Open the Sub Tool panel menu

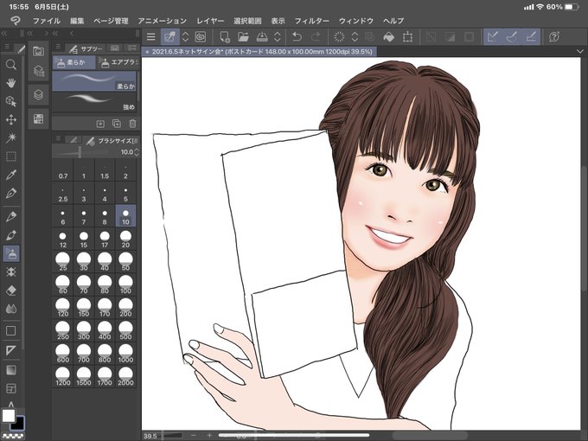[x=58, y=47]
